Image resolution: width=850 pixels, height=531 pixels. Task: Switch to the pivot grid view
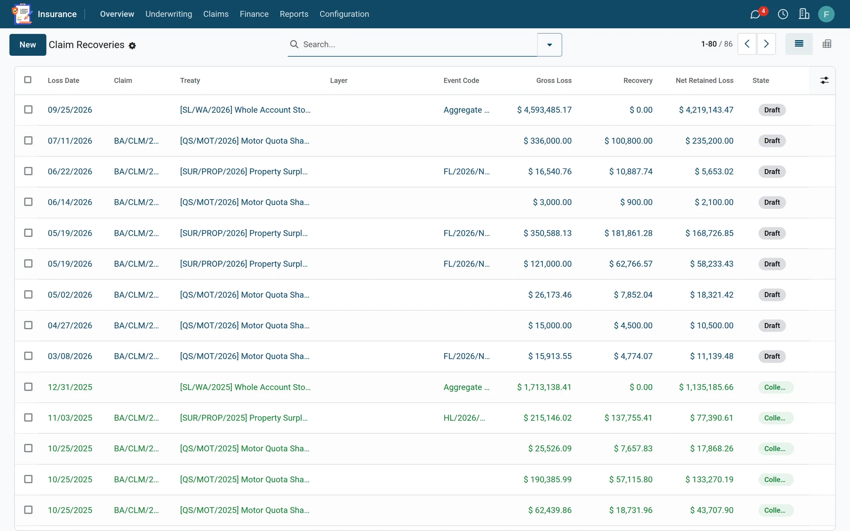point(827,44)
